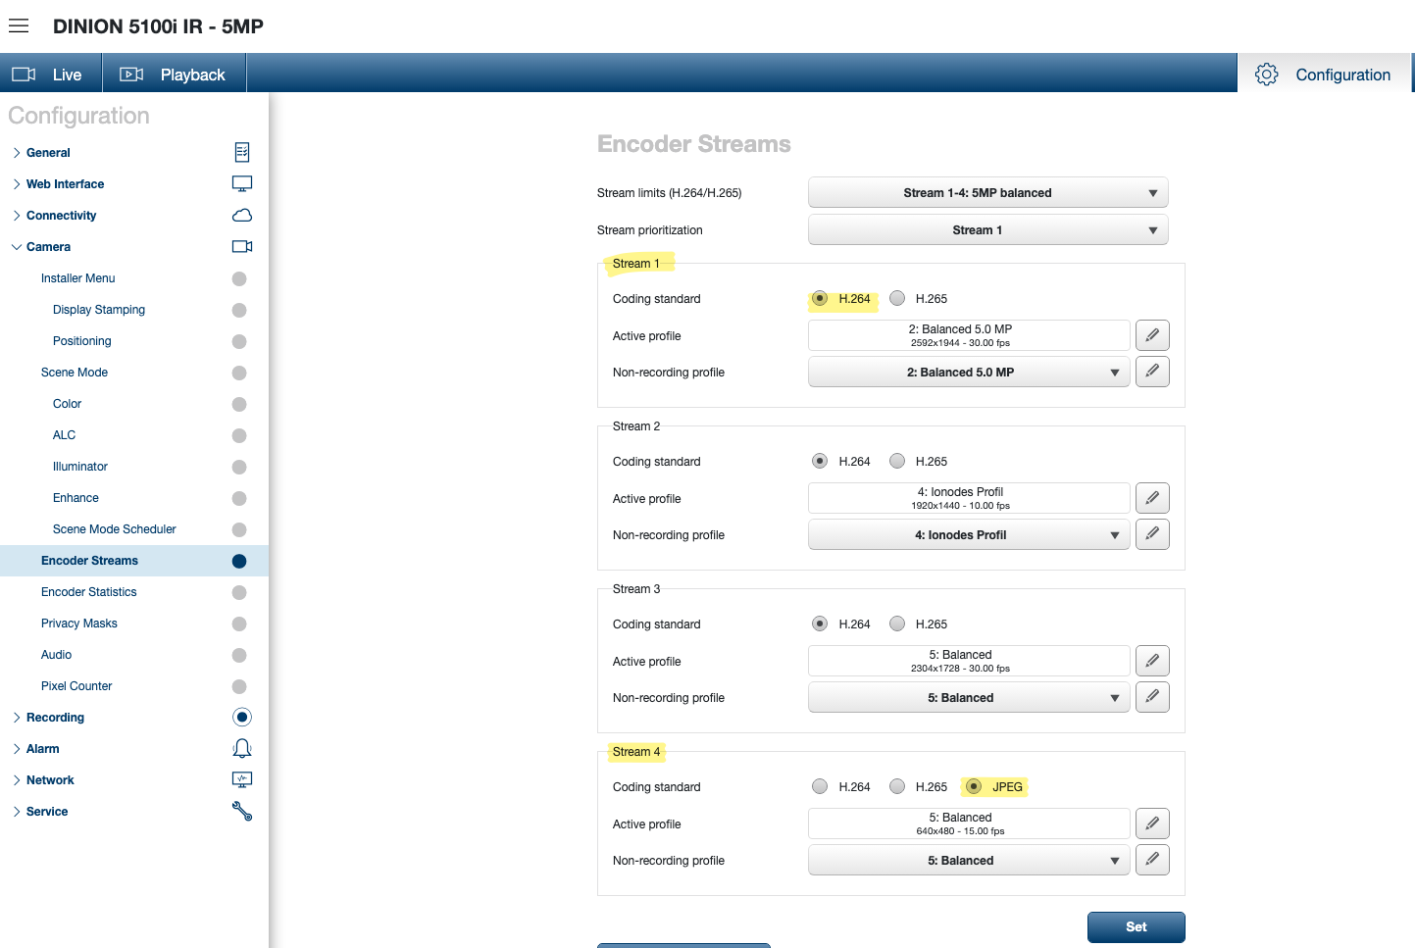Click the Configuration gear icon
Viewport: 1415px width, 948px height.
click(1266, 75)
